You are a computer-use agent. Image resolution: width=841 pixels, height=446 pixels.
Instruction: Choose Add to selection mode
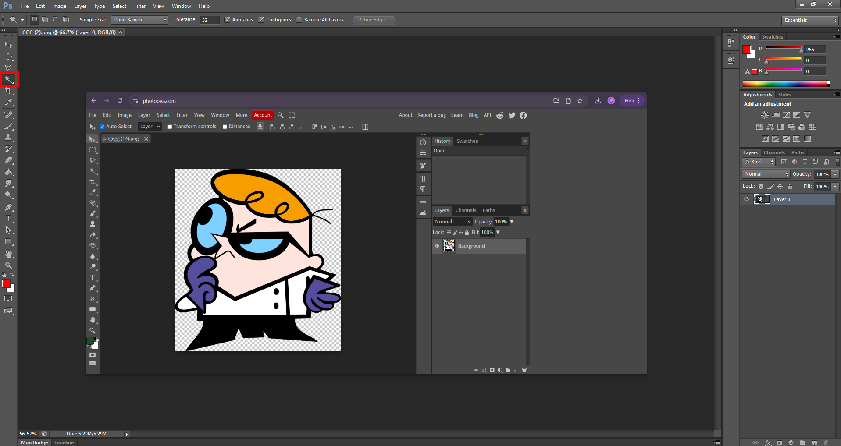[45, 20]
